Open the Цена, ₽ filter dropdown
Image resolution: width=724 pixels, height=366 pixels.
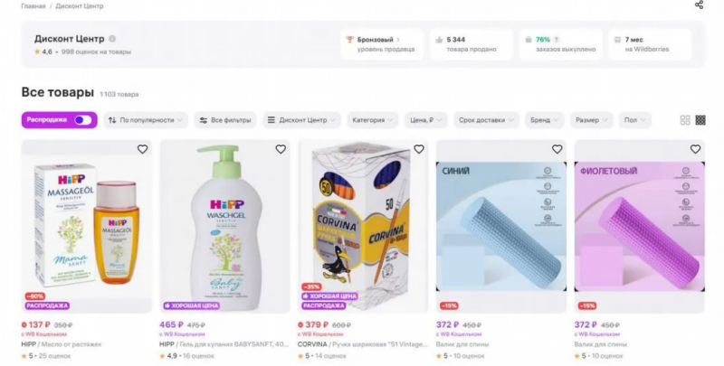[425, 120]
